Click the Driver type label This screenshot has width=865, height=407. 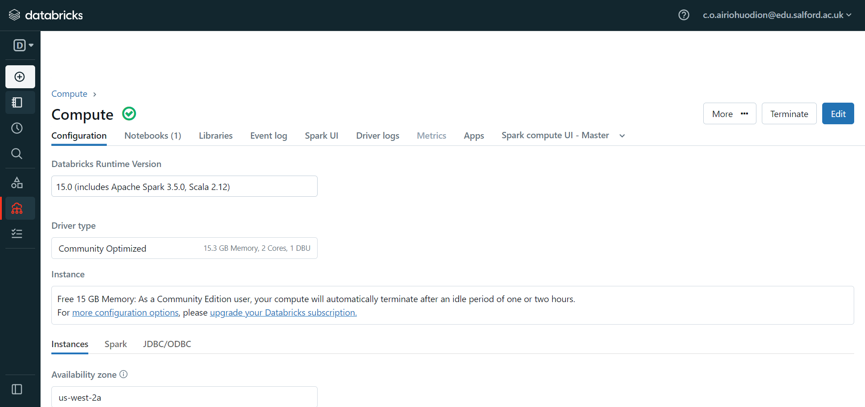point(73,226)
